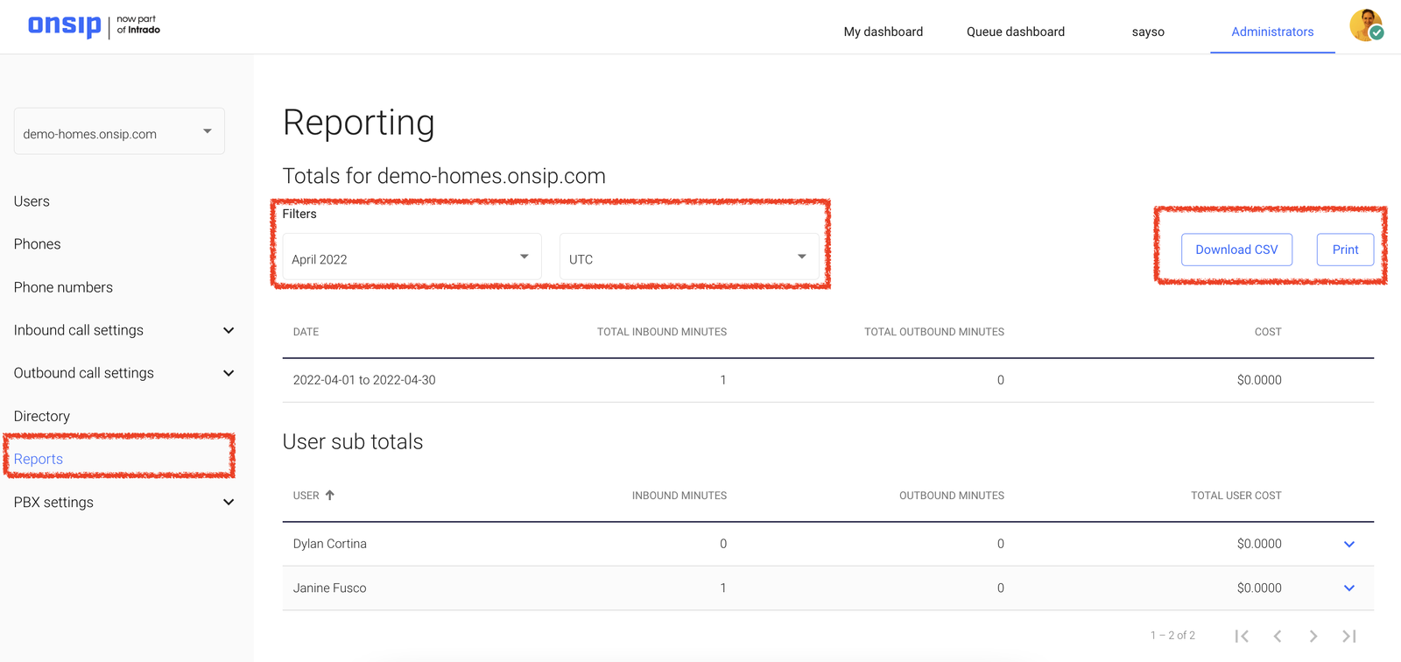Open Phone numbers in sidebar
This screenshot has width=1401, height=662.
(63, 287)
